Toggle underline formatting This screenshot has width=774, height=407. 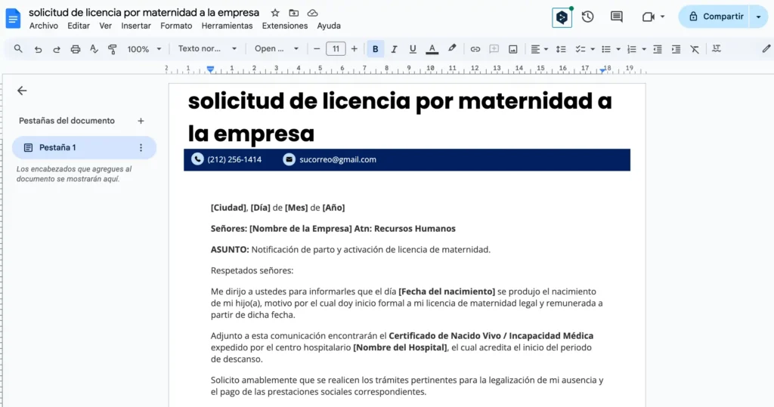tap(413, 49)
